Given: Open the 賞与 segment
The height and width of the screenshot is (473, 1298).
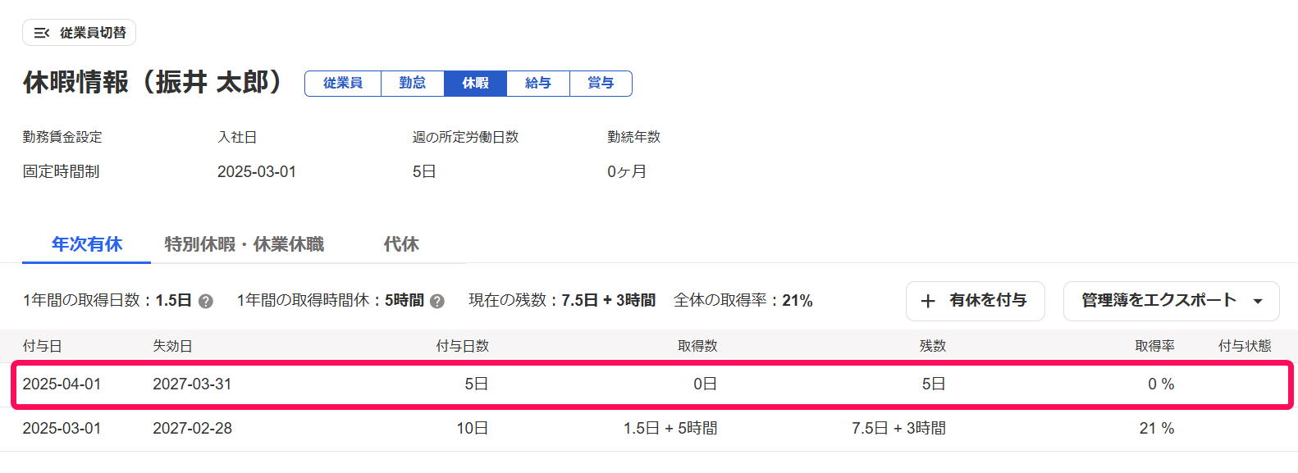Looking at the screenshot, I should tap(601, 83).
